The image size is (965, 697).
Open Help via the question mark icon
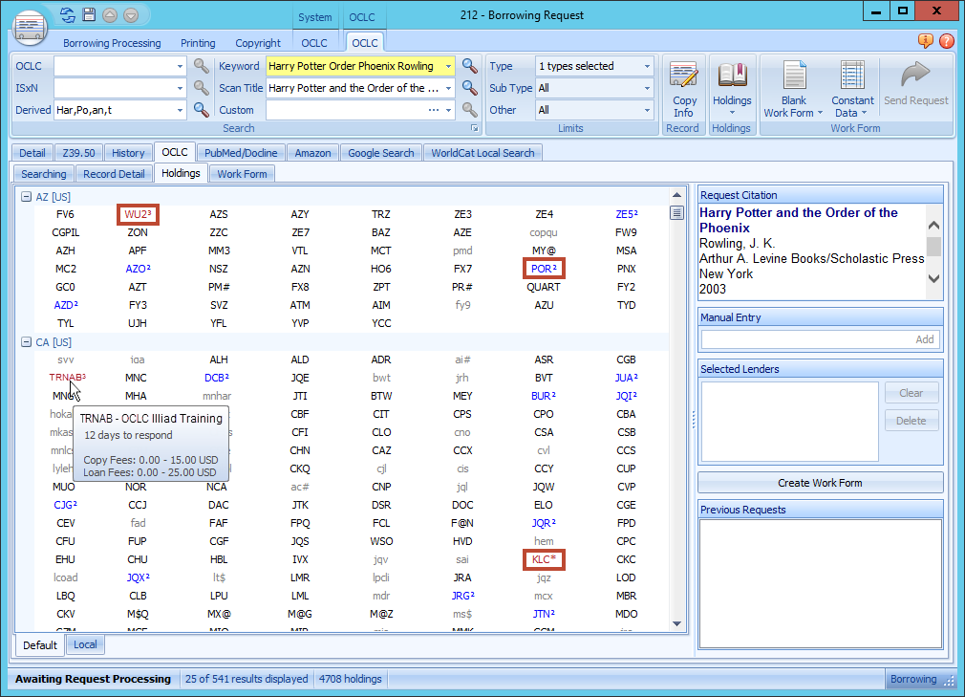coord(946,42)
